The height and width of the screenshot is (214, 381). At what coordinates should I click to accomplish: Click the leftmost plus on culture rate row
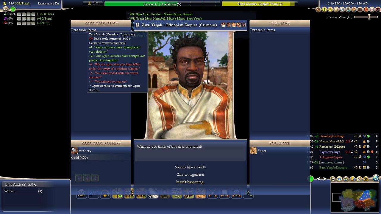(x=19, y=19)
